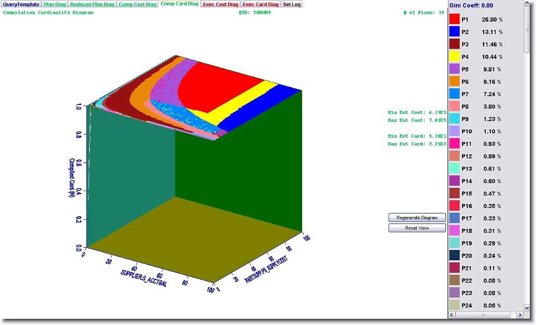Click the yellow P4 plan color swatch

[455, 57]
